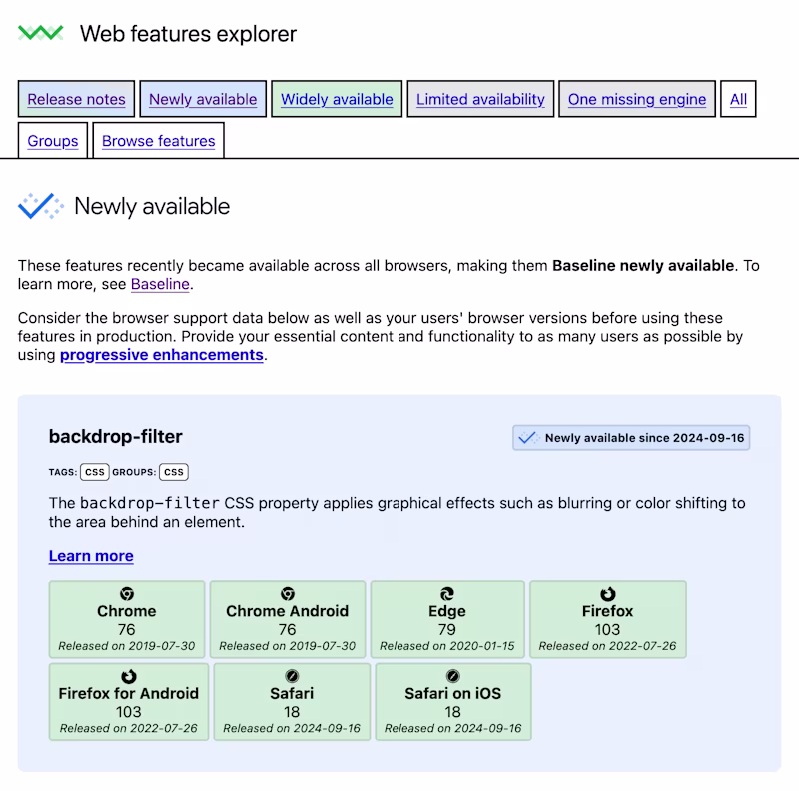Viewport: 799px width, 791px height.
Task: Click the Web features explorer logo icon
Action: click(x=40, y=32)
